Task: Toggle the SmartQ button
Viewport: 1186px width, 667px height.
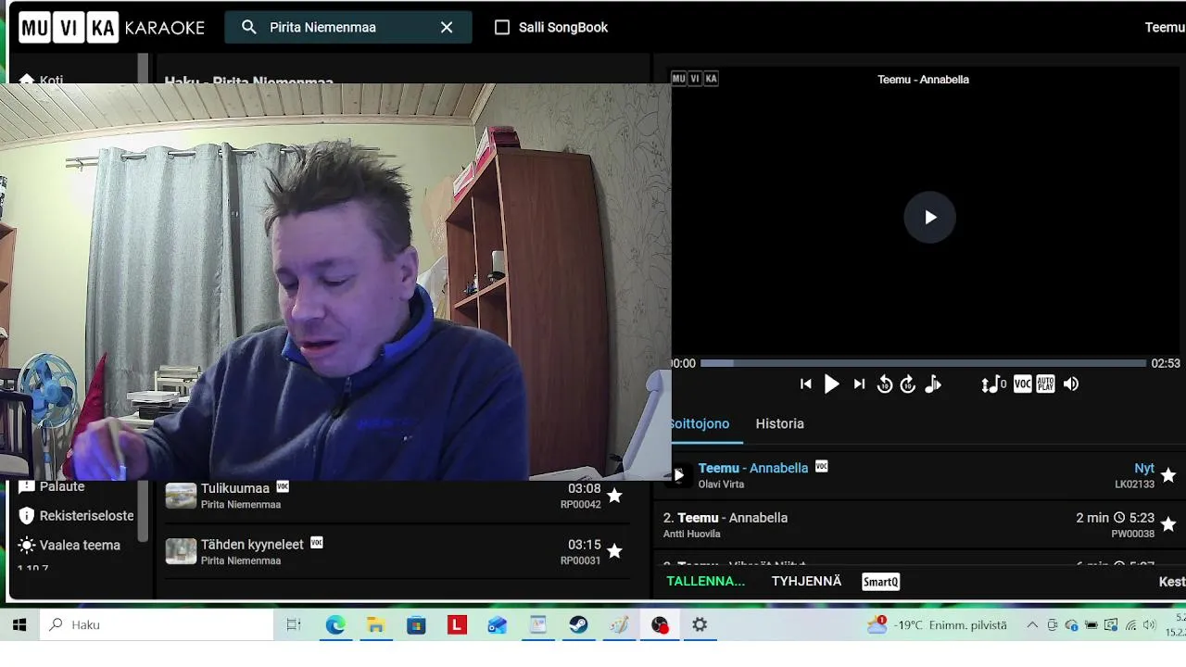Action: pyautogui.click(x=880, y=582)
